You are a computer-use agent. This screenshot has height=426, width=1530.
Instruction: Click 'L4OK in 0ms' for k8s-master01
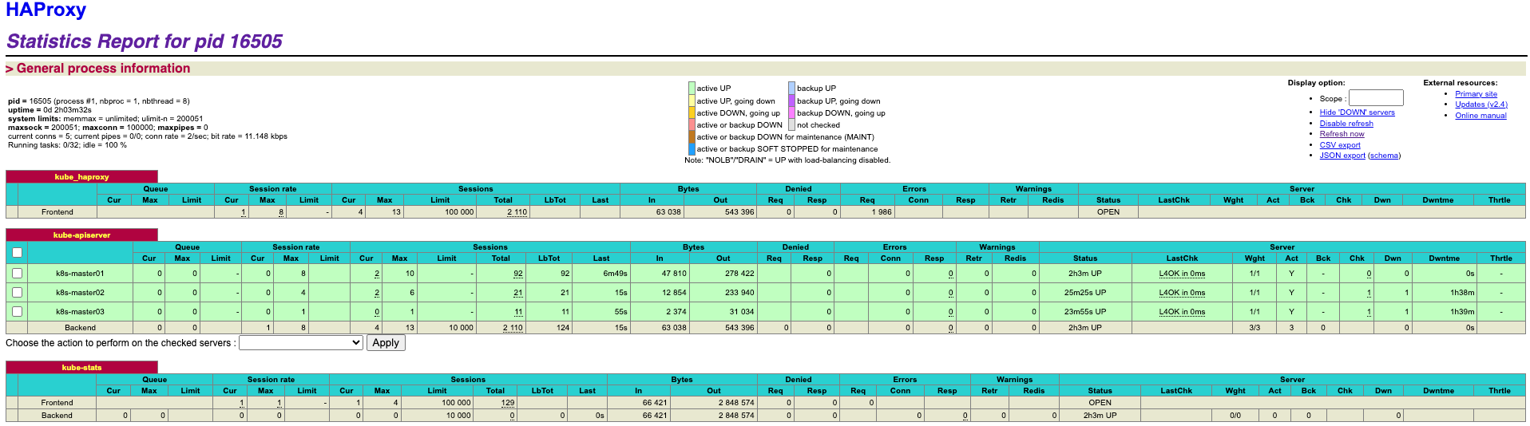pyautogui.click(x=1182, y=274)
